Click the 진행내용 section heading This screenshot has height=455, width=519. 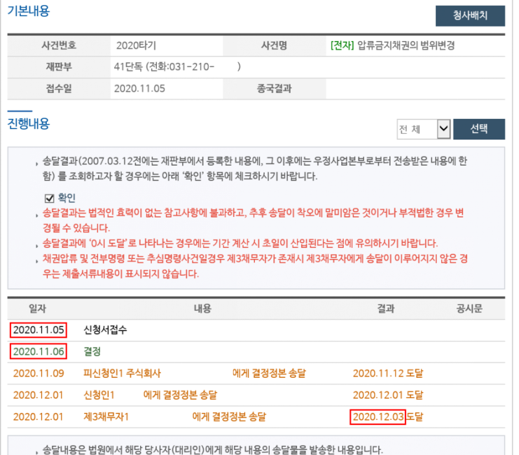pyautogui.click(x=29, y=123)
